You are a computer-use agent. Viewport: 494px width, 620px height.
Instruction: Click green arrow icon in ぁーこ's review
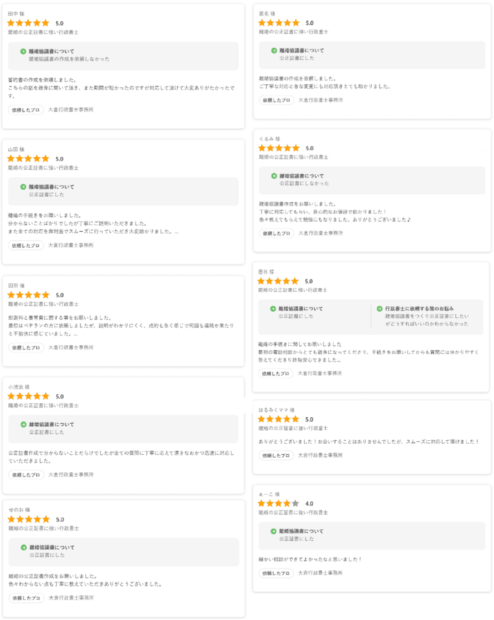274,531
